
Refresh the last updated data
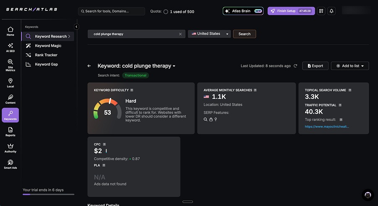pos(295,66)
